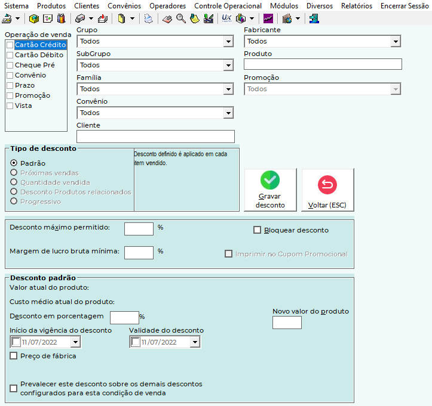Toggle the Início da vigência date checkbox

coord(16,342)
